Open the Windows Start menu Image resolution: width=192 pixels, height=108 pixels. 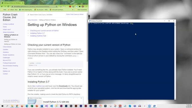click(2, 106)
